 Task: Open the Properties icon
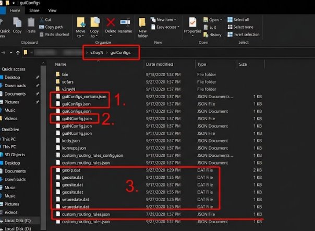(x=192, y=22)
